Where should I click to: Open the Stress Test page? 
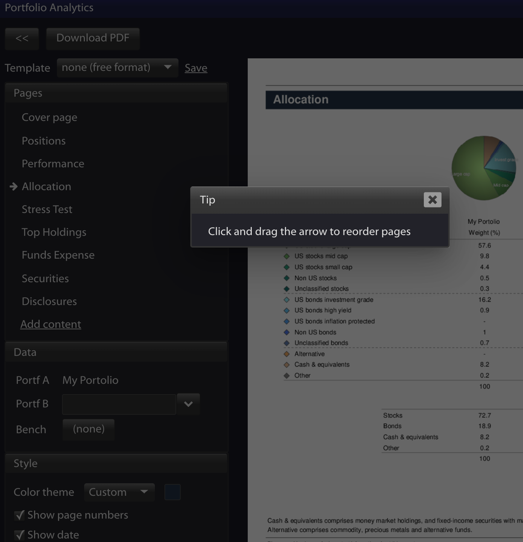[47, 209]
